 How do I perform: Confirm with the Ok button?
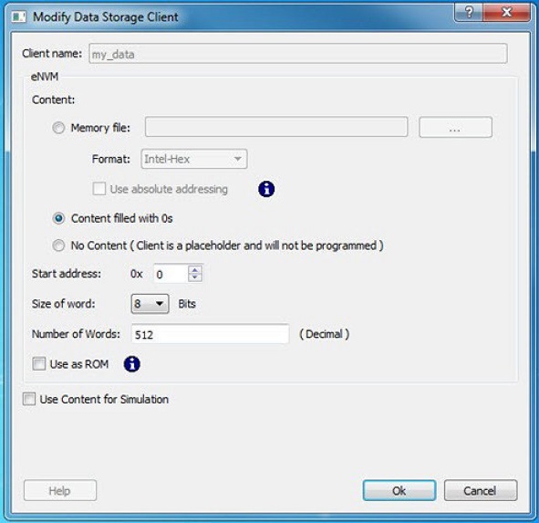399,490
